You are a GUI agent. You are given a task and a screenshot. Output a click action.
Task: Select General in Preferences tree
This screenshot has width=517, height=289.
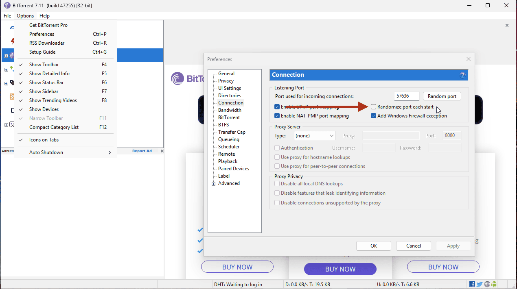[226, 74]
